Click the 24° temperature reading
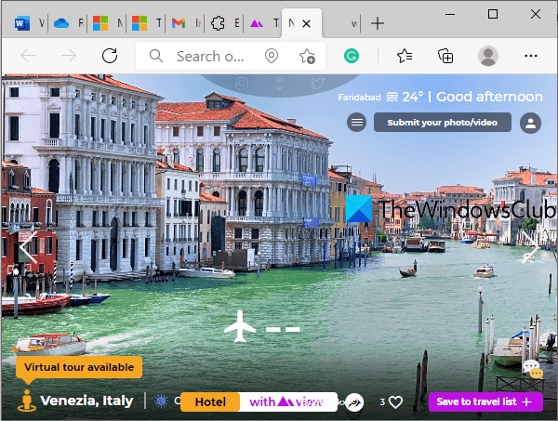Screen dimensions: 558x421 [413, 97]
